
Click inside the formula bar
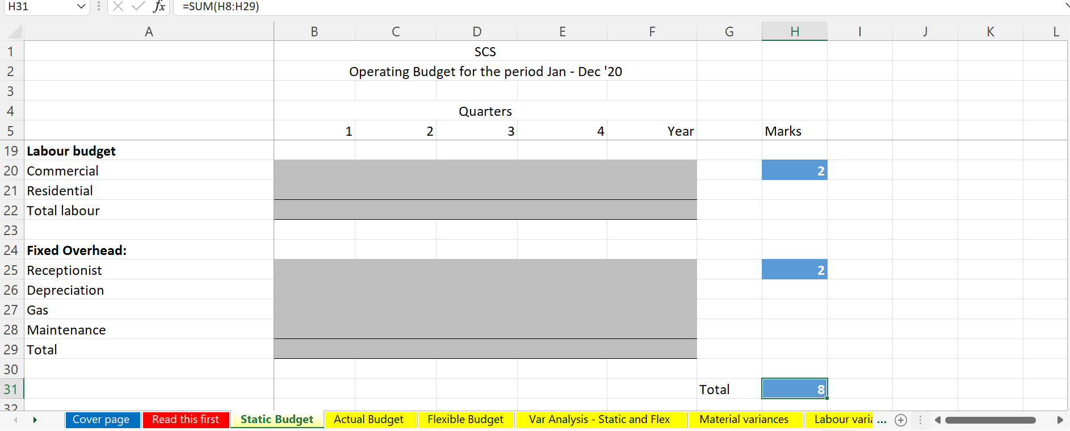[x=341, y=7]
